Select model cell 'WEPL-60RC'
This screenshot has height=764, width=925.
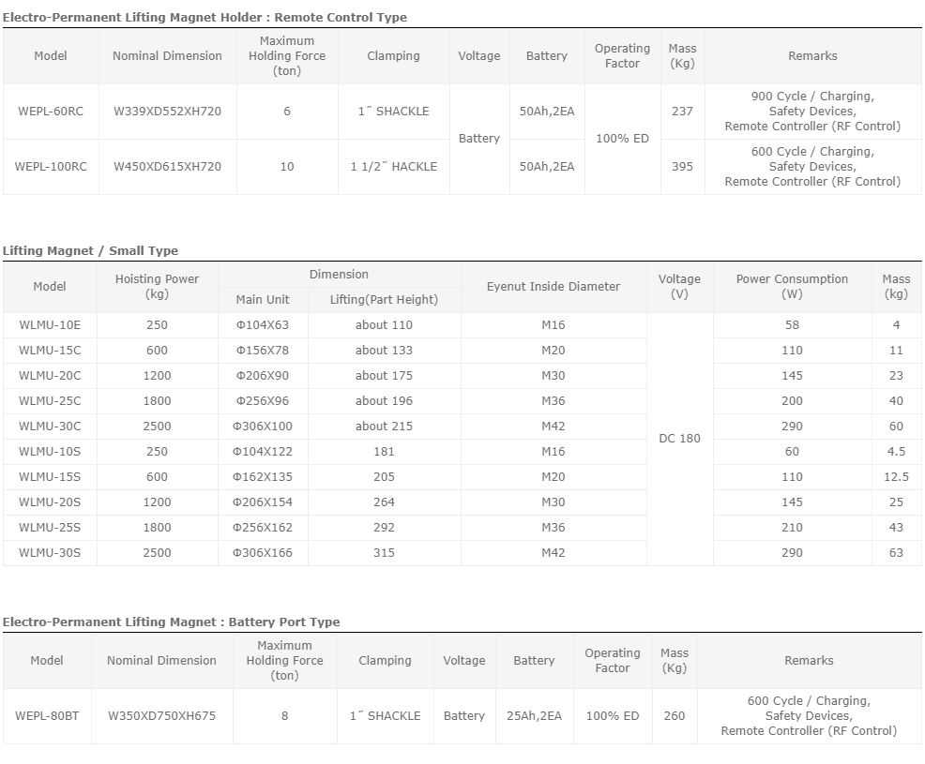click(x=51, y=111)
